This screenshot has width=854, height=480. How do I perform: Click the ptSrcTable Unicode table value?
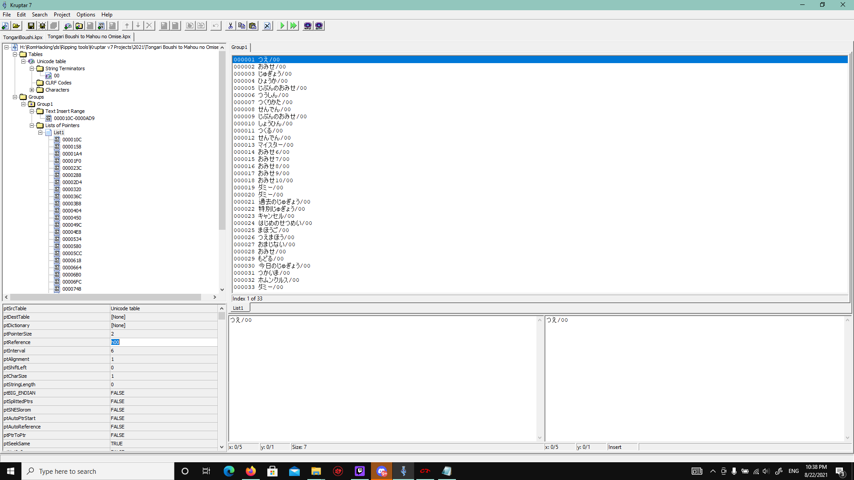coord(164,308)
